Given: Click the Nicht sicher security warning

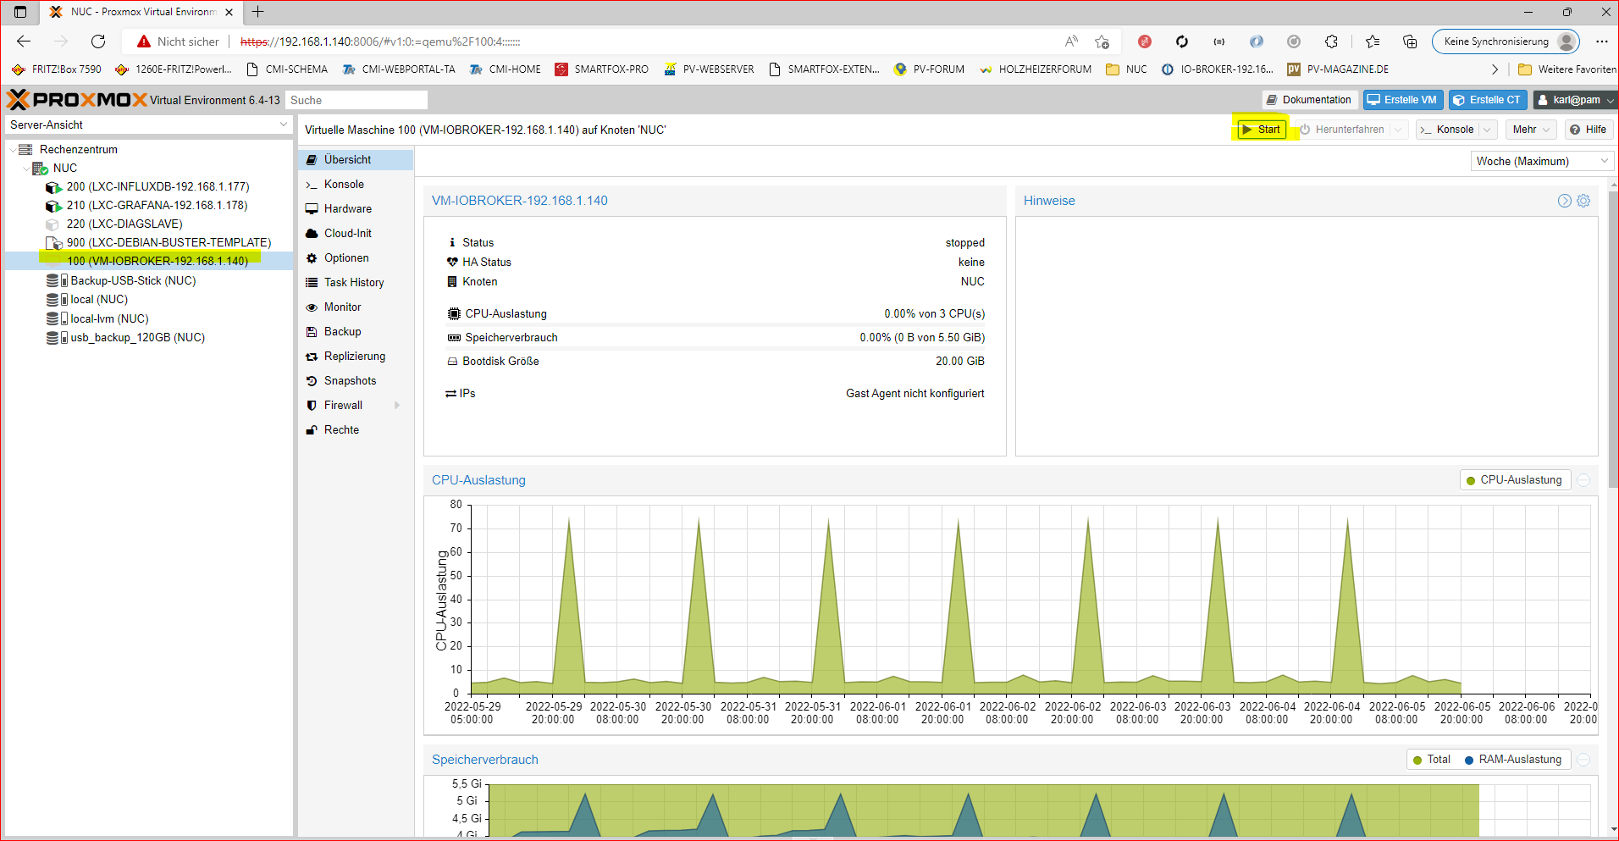Looking at the screenshot, I should 178,41.
